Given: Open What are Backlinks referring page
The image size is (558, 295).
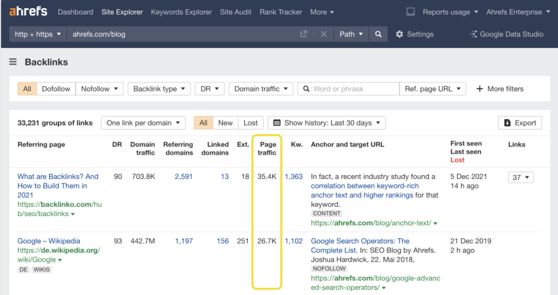Looking at the screenshot, I should [x=58, y=186].
